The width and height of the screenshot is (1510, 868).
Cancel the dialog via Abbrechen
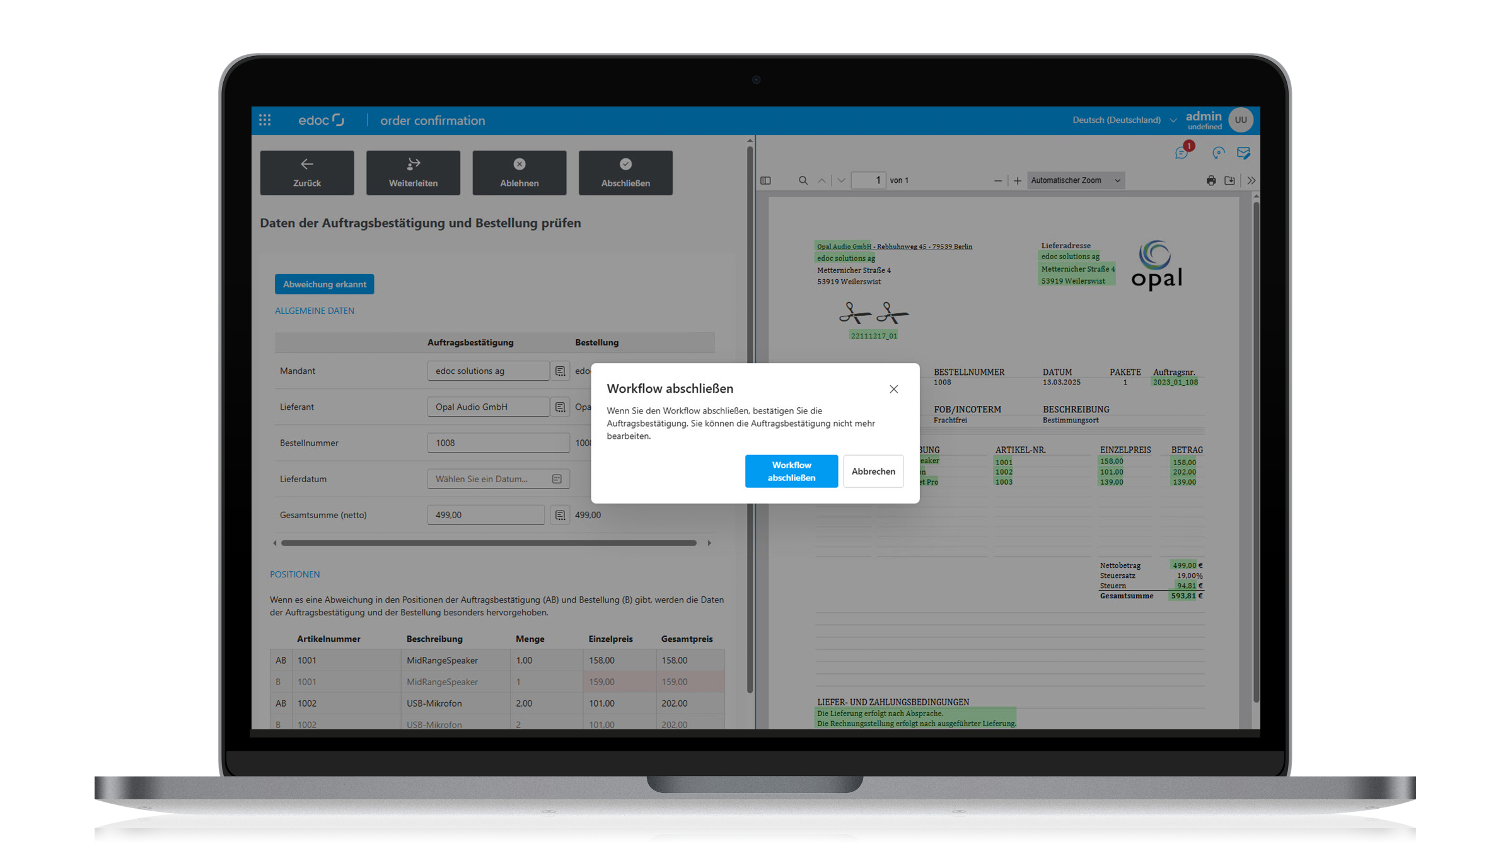click(873, 471)
